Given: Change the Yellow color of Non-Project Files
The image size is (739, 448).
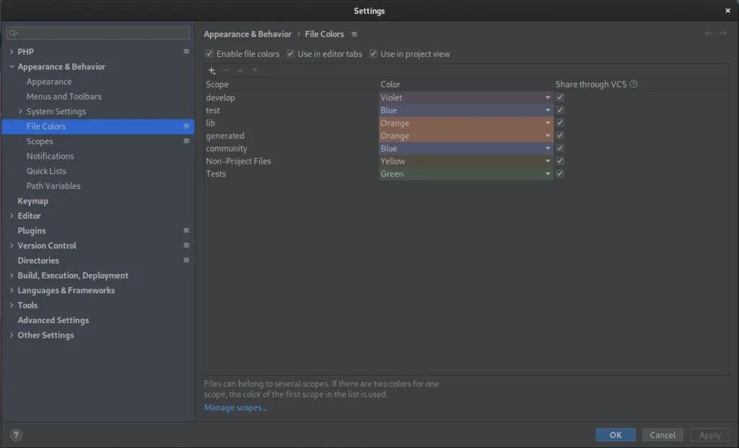Looking at the screenshot, I should click(465, 161).
